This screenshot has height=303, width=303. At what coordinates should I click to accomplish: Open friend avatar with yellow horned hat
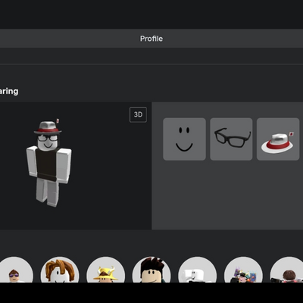(x=105, y=270)
